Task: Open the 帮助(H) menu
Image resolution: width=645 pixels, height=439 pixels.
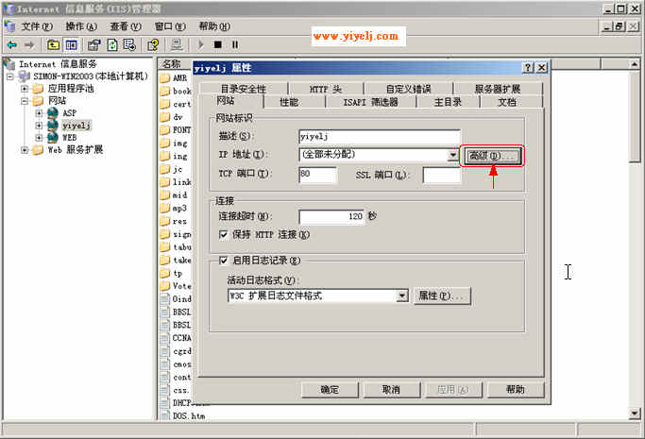Action: point(214,26)
